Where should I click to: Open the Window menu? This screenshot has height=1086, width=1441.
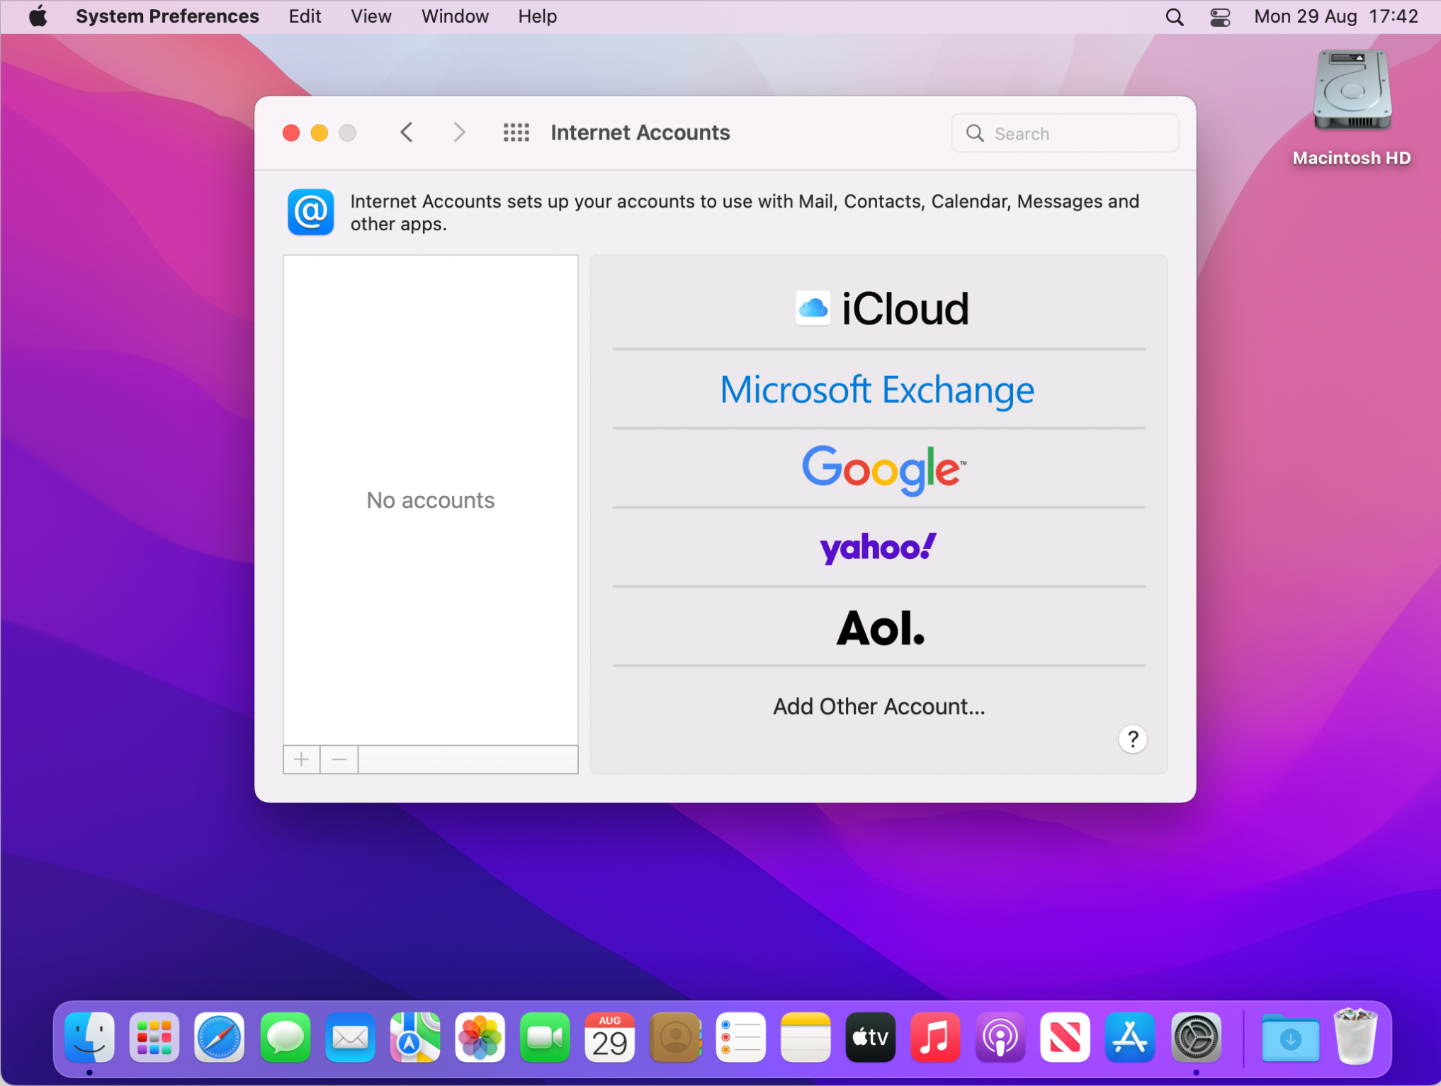tap(455, 16)
